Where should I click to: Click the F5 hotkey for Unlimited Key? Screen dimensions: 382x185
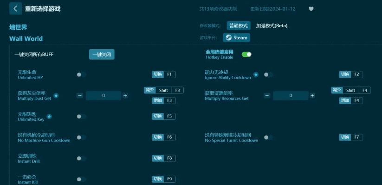[164, 116]
